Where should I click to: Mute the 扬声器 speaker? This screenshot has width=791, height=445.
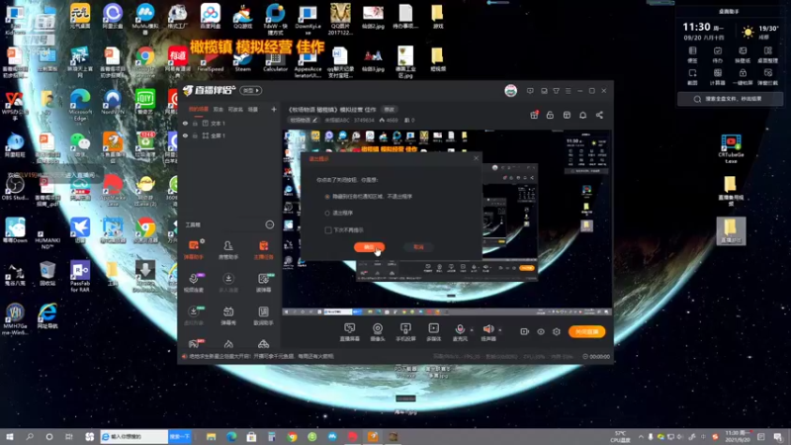click(x=487, y=332)
